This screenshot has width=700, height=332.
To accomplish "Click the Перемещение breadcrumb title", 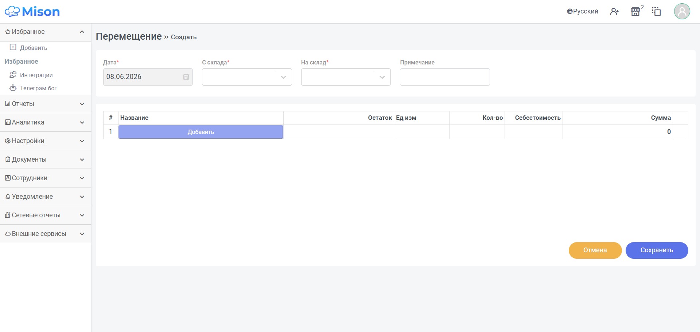I will point(129,36).
